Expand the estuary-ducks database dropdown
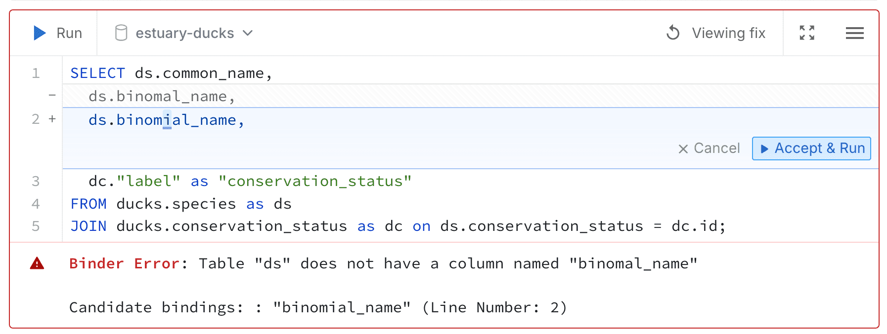 (x=184, y=33)
